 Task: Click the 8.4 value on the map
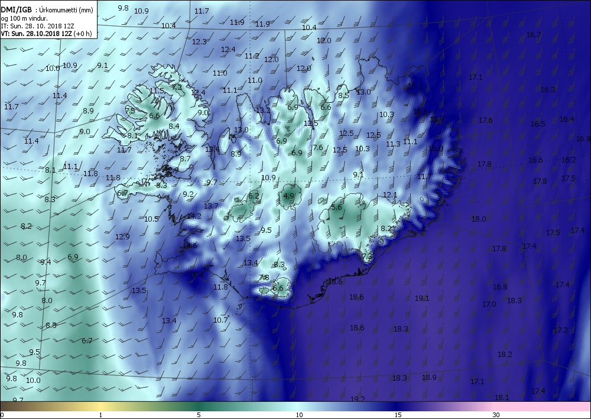tap(174, 126)
